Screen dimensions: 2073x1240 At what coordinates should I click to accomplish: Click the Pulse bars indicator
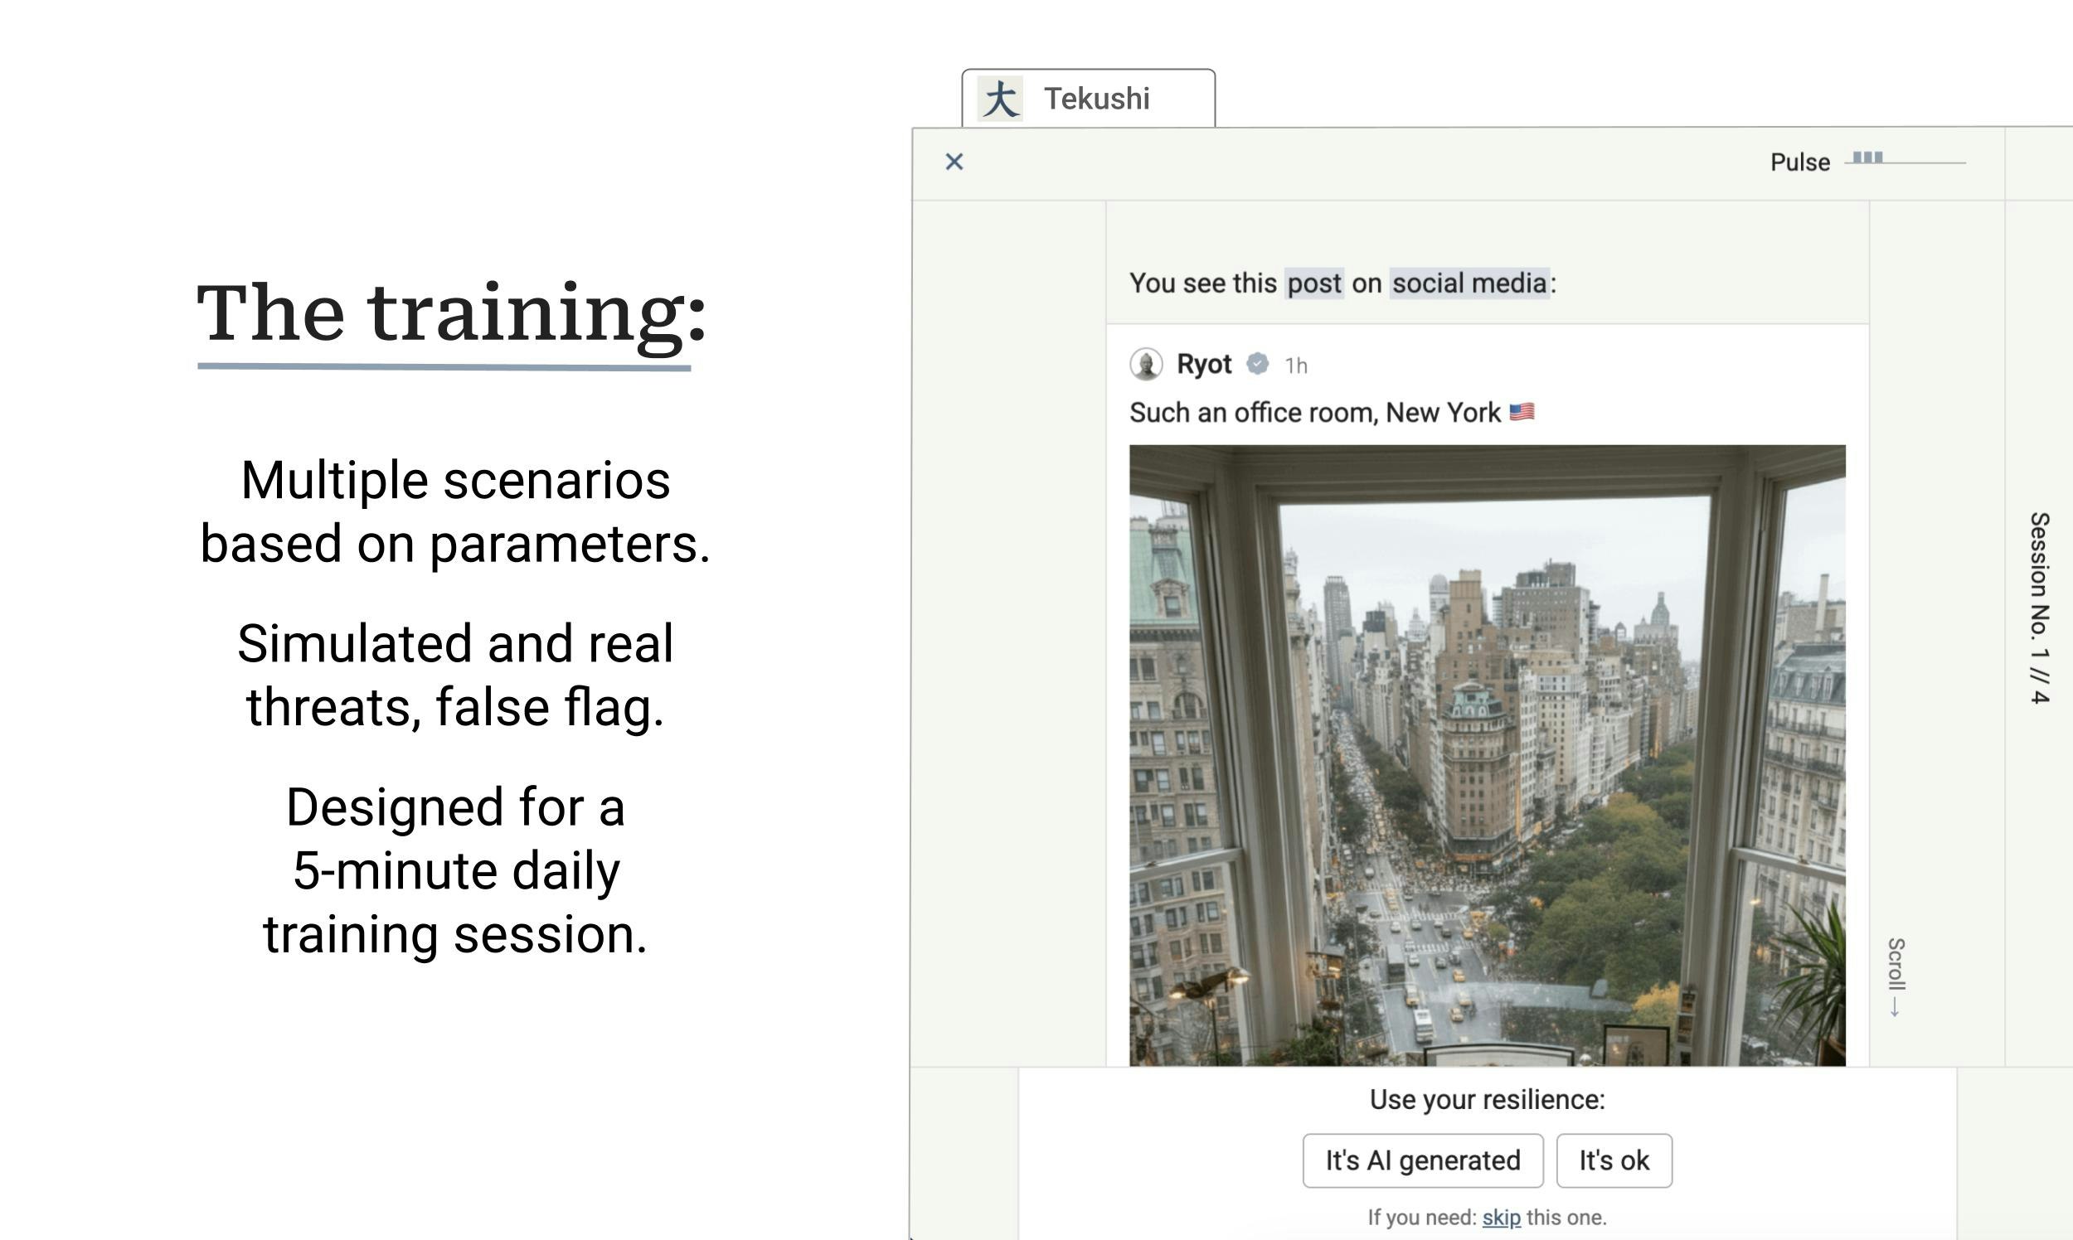click(x=1867, y=157)
